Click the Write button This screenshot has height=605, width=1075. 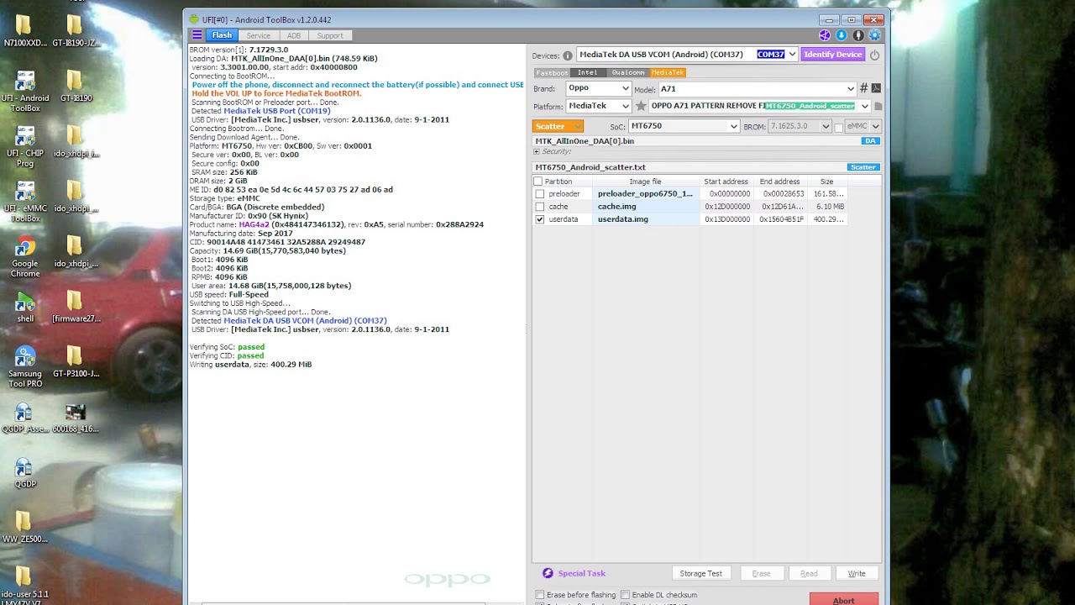pos(857,573)
